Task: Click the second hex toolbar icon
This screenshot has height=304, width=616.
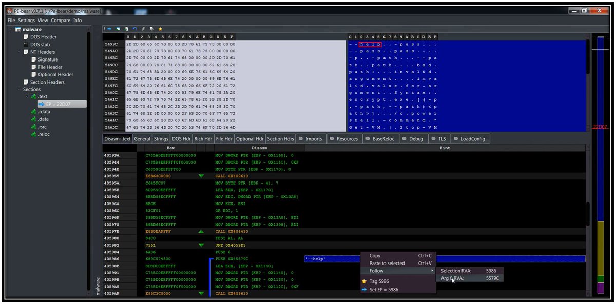Action: (x=118, y=29)
